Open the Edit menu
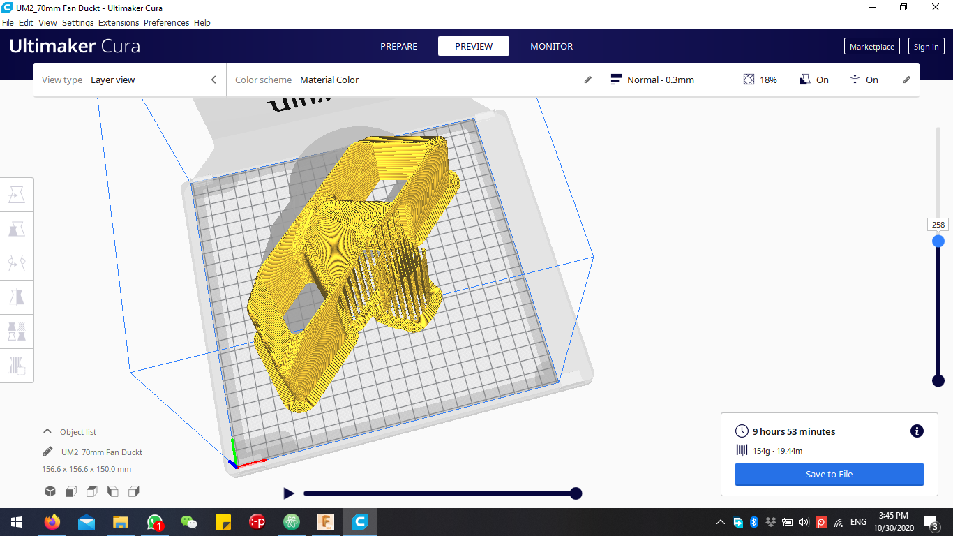Viewport: 953px width, 536px height. click(26, 22)
